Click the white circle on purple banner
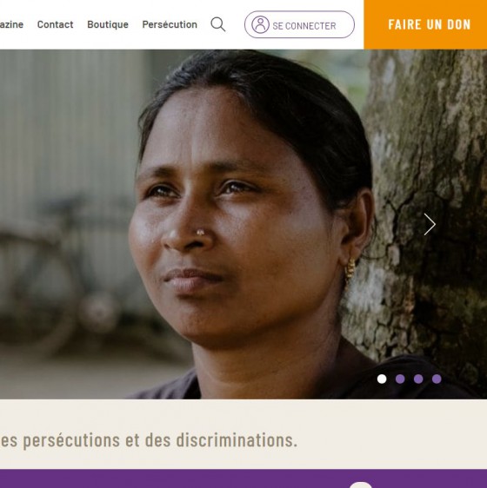487x488 pixels. [361, 485]
